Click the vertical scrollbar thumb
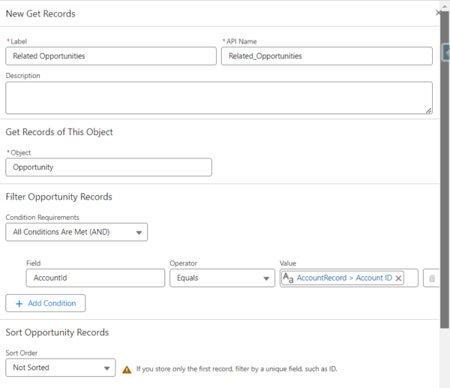This screenshot has width=450, height=388. (445, 170)
